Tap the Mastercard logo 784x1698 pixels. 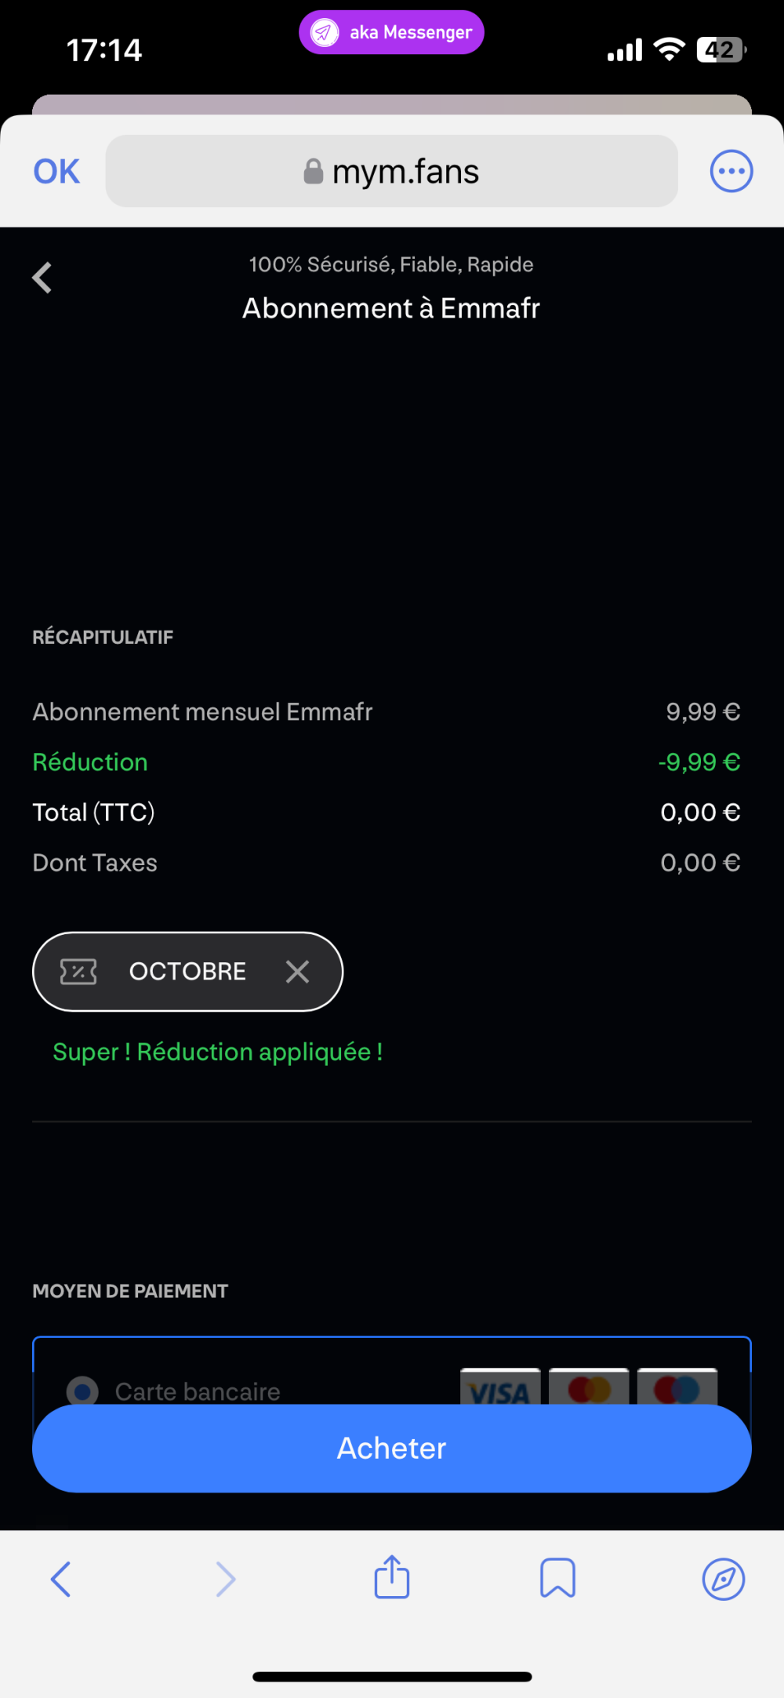pos(589,1387)
